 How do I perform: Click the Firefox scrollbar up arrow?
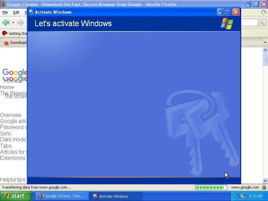tap(265, 50)
